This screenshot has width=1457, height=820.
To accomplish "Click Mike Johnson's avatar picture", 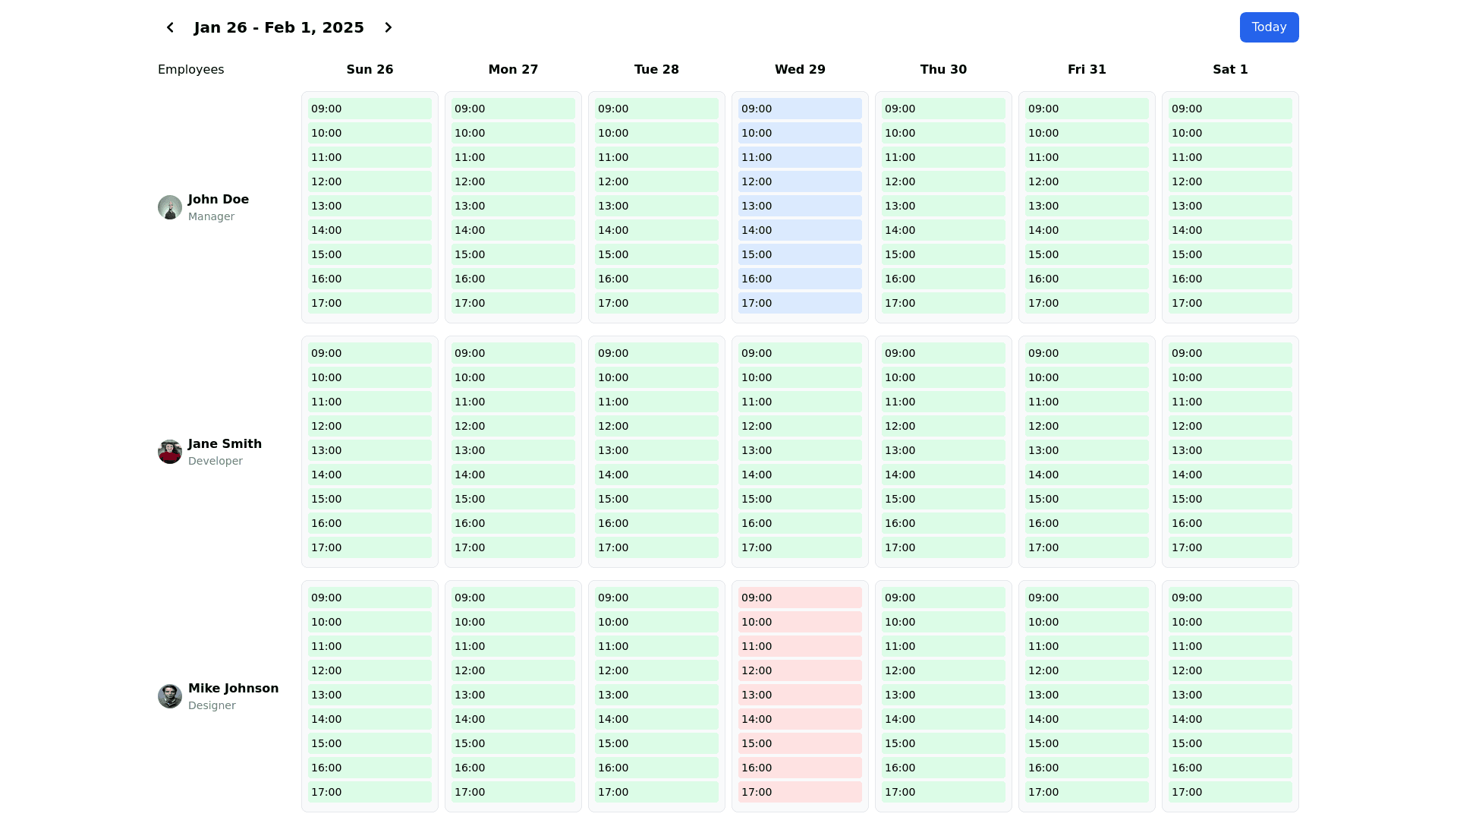I will (x=170, y=696).
